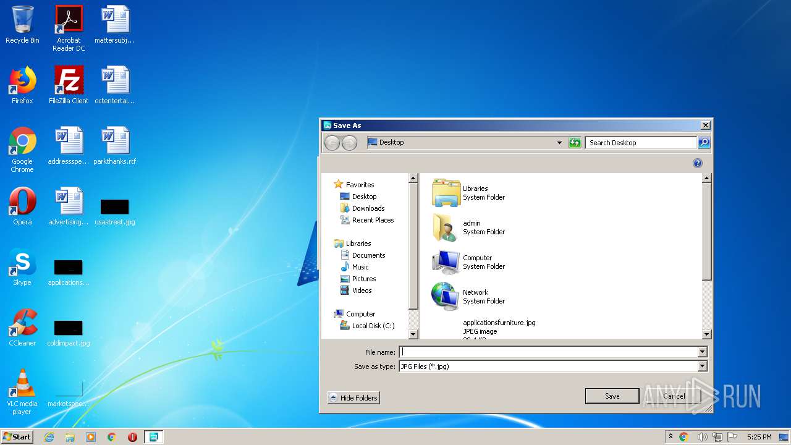791x445 pixels.
Task: Open Windows Media Player from taskbar
Action: [x=91, y=437]
